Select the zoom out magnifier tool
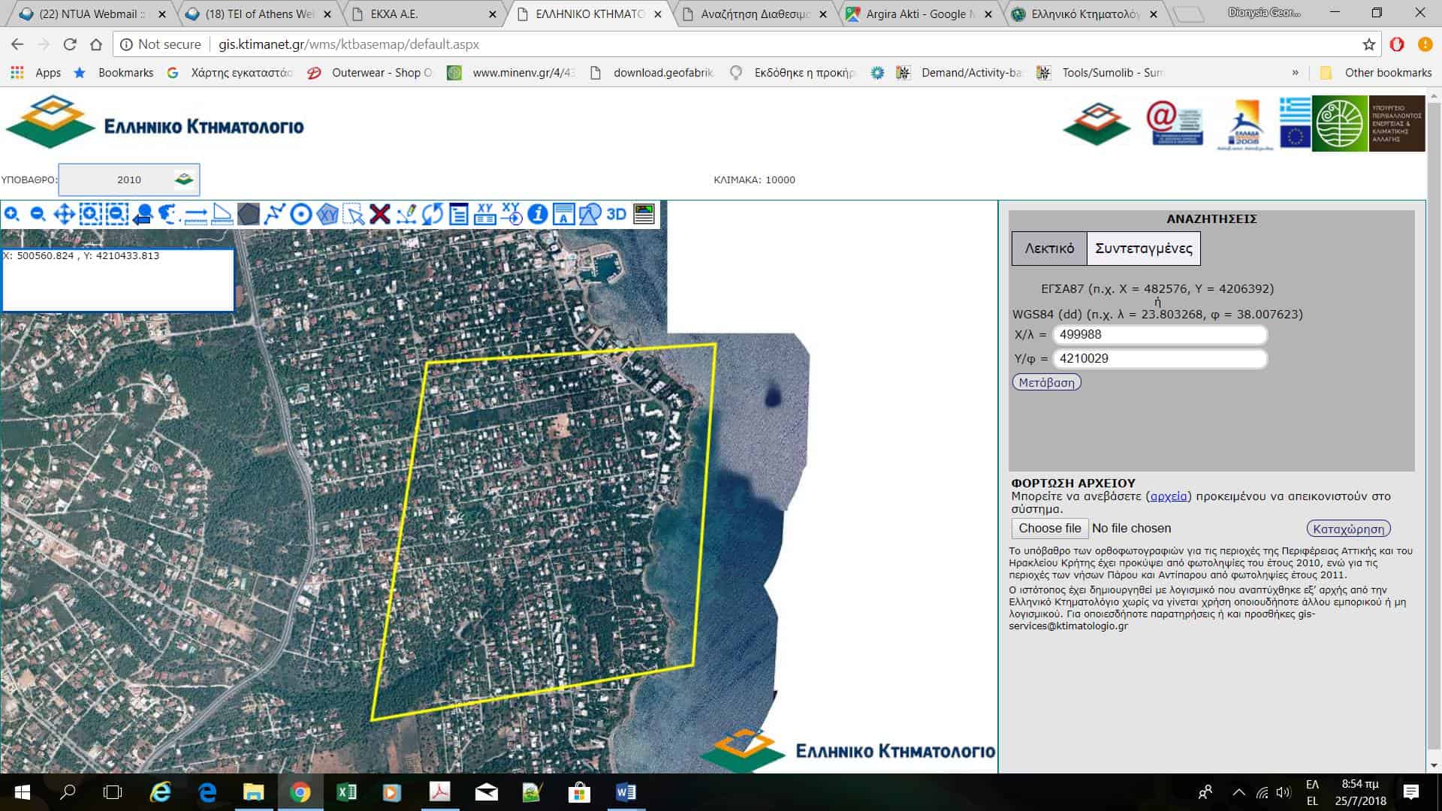Image resolution: width=1442 pixels, height=811 pixels. [38, 215]
